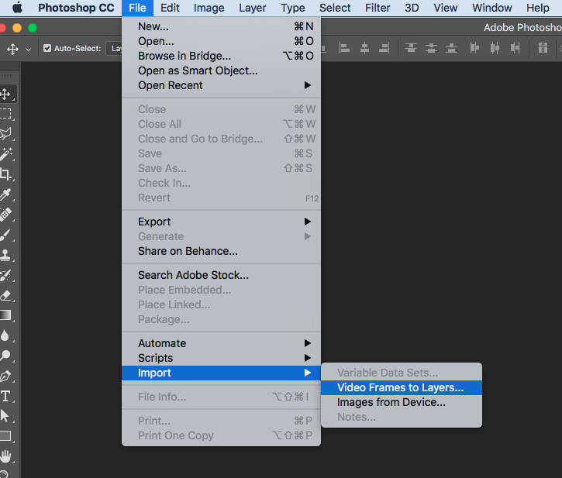Image resolution: width=562 pixels, height=478 pixels.
Task: Expand the Automate submenu
Action: point(221,343)
